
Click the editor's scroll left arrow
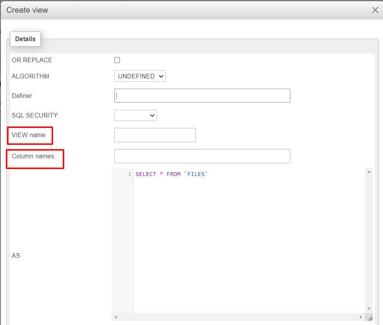pos(116,317)
